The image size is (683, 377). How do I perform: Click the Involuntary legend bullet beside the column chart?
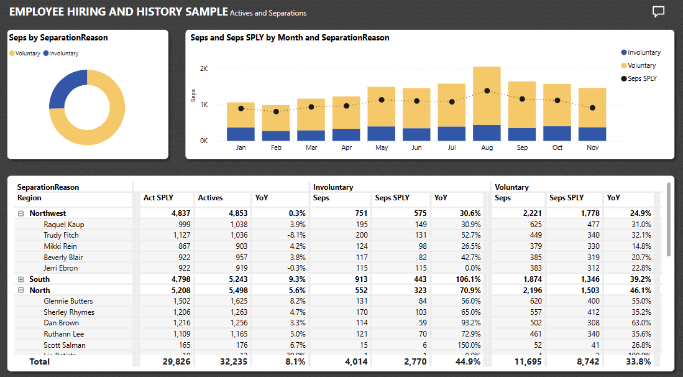pos(623,52)
